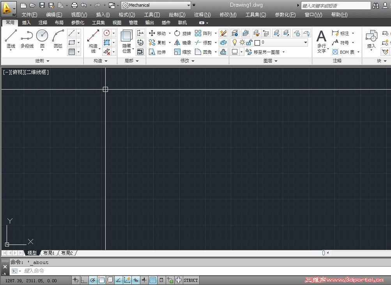
Task: Open the 移至另一图层 dropdown arrow
Action: point(283,52)
